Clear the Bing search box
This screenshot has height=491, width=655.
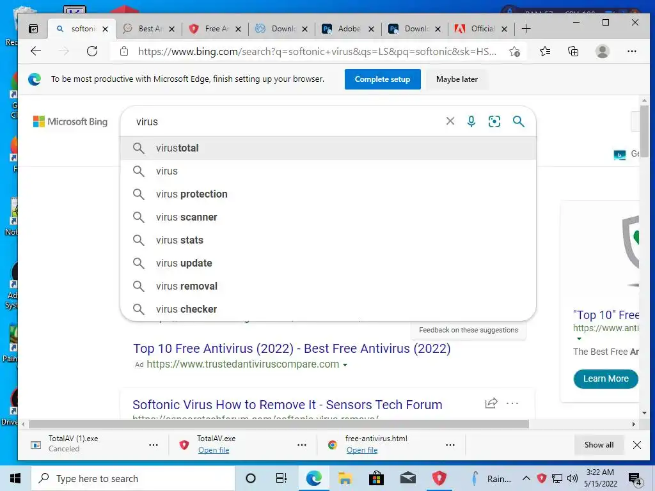coord(450,121)
